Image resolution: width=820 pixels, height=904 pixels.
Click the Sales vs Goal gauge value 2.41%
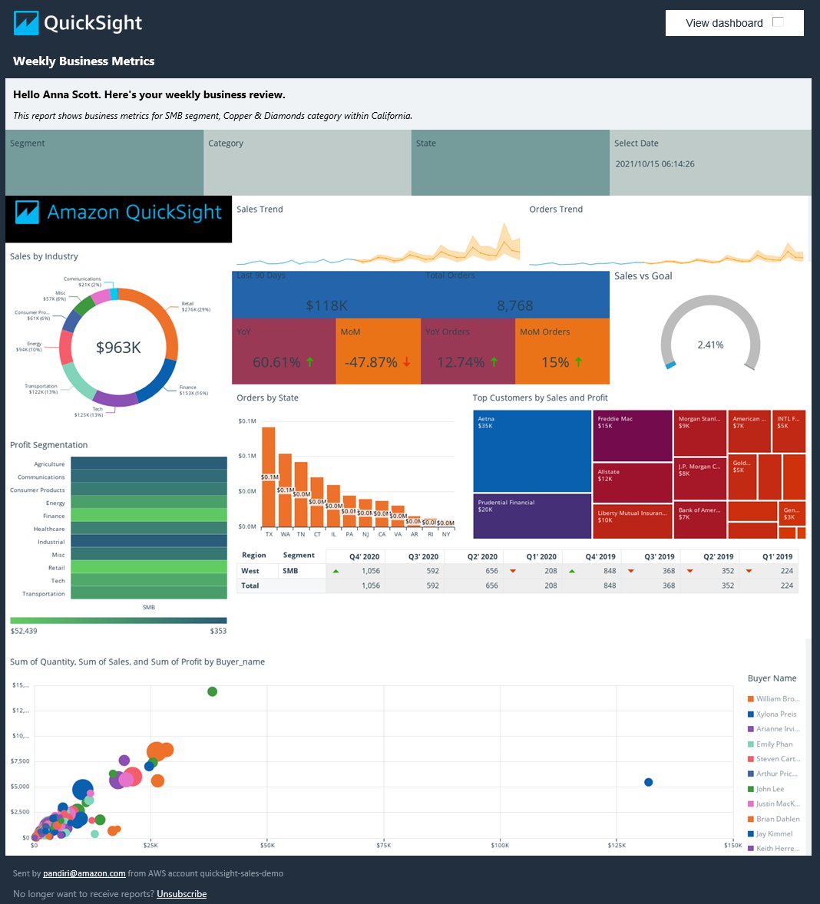710,345
